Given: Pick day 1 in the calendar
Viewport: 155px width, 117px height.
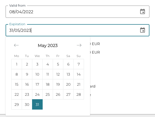Looking at the screenshot, I should pyautogui.click(x=17, y=64).
